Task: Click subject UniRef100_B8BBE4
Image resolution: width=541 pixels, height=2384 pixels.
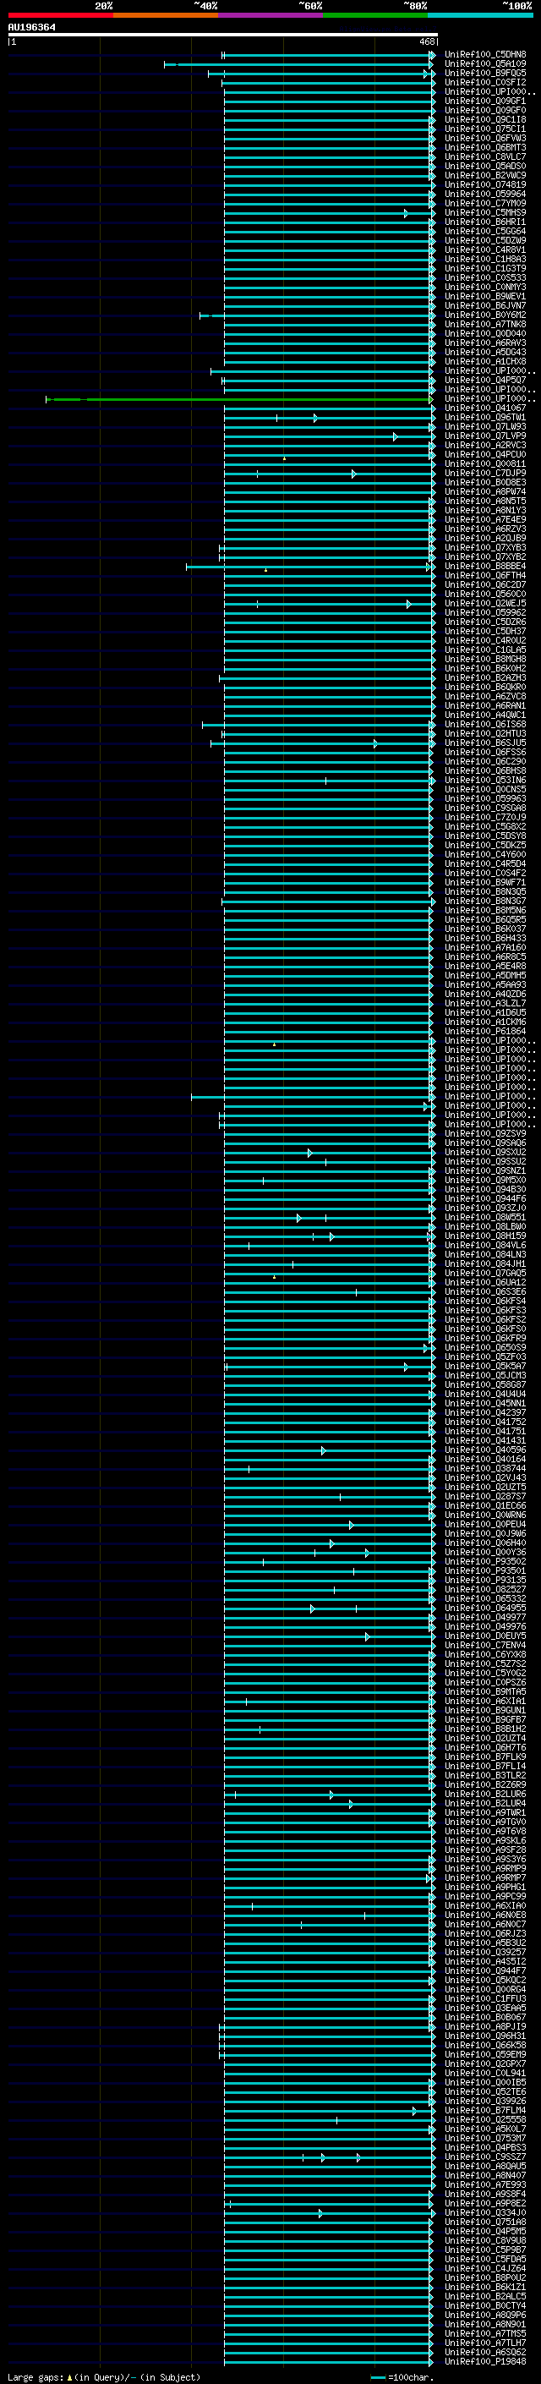Action: [x=485, y=567]
